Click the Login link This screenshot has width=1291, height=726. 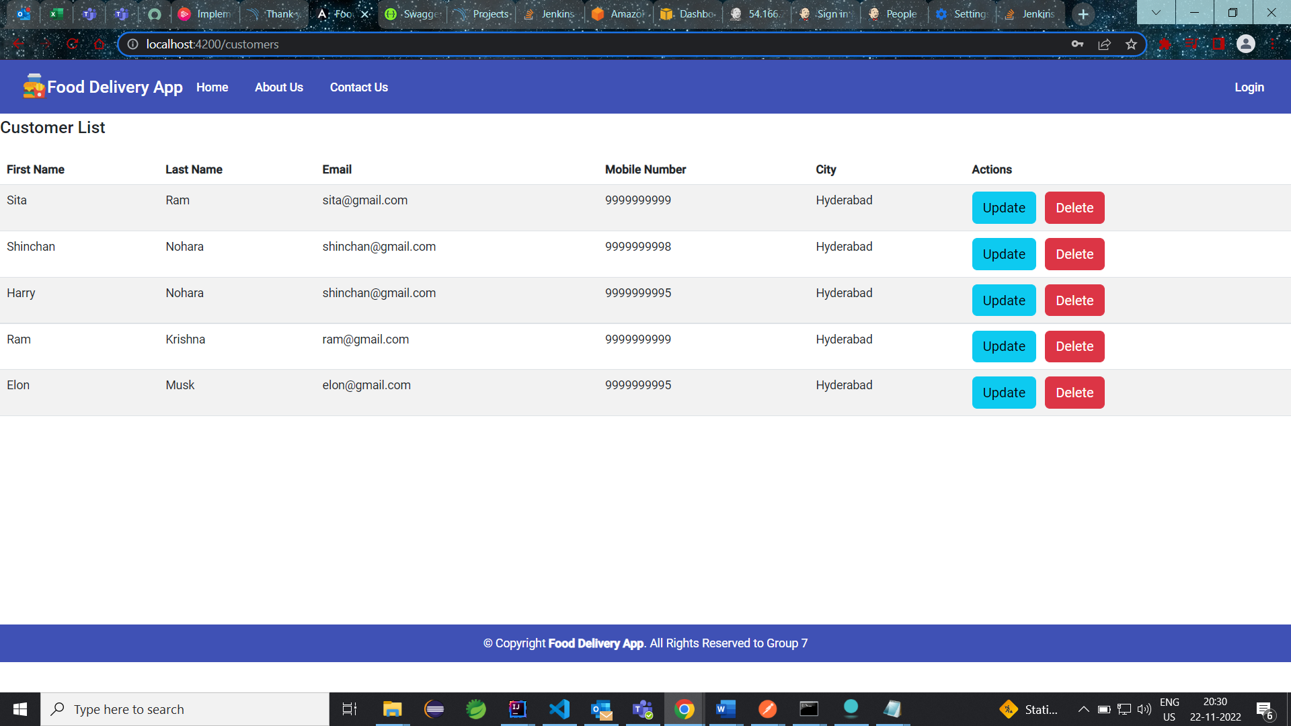pyautogui.click(x=1249, y=87)
